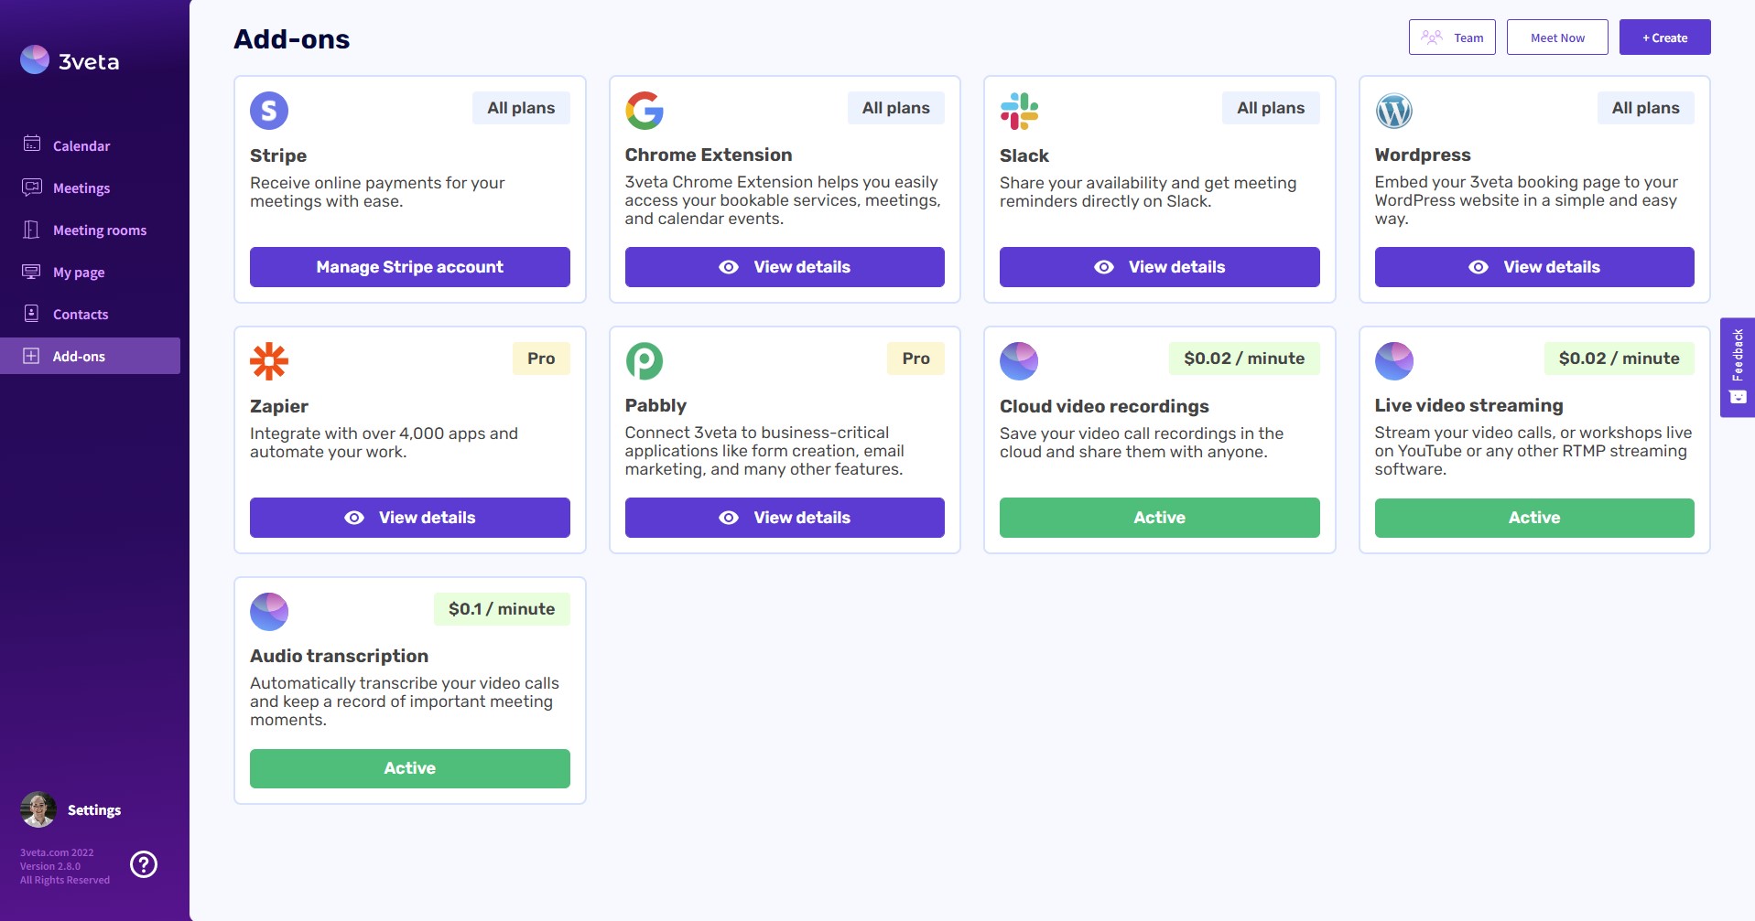Image resolution: width=1755 pixels, height=921 pixels.
Task: Click the Team people icon
Action: 1432,37
